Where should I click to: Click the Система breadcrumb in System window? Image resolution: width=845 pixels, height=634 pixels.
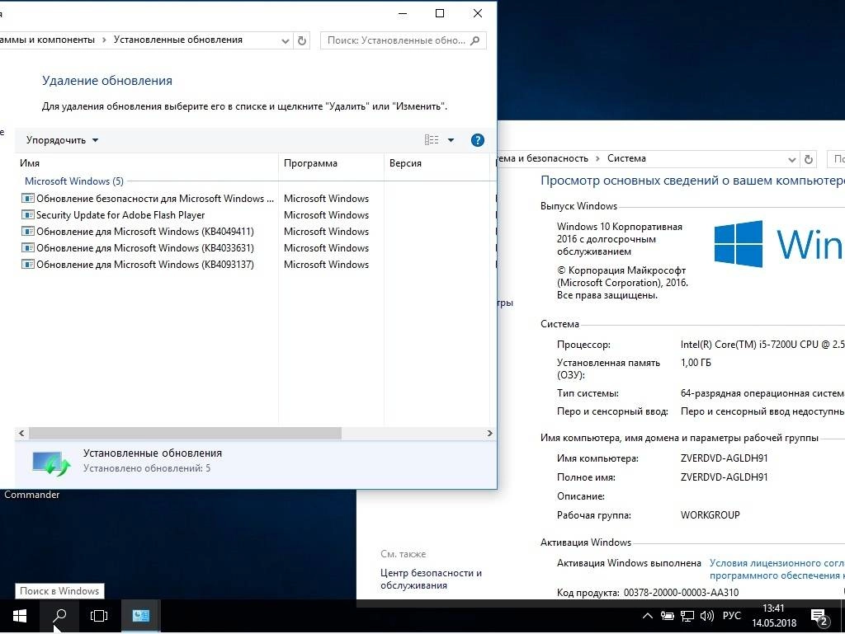pyautogui.click(x=626, y=158)
